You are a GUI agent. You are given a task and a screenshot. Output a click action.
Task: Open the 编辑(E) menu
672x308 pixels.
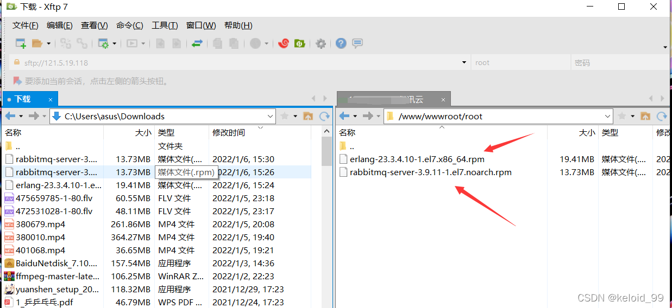(x=60, y=25)
